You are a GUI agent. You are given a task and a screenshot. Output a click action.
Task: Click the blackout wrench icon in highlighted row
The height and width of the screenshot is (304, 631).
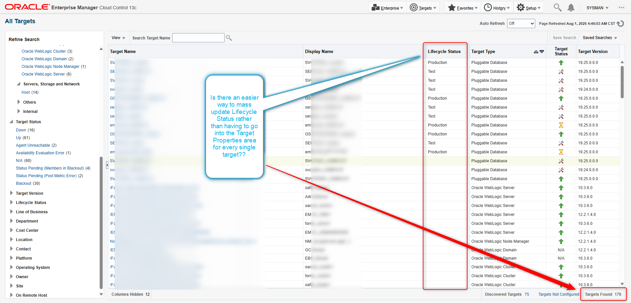561,161
